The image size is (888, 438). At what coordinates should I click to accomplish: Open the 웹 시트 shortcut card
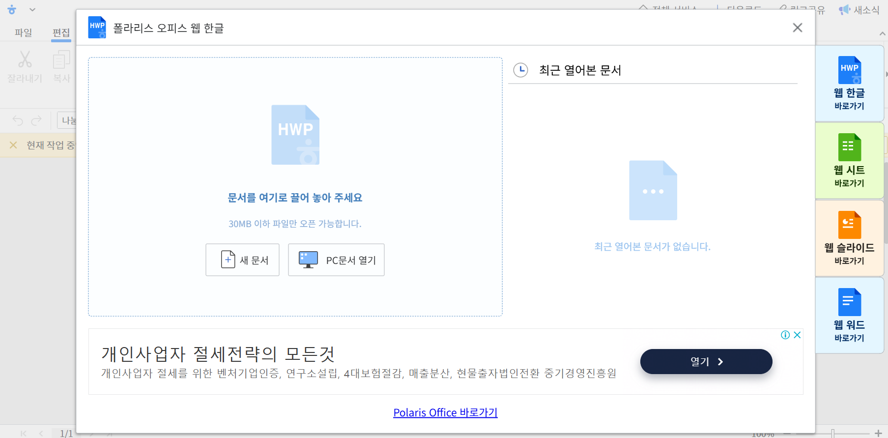click(849, 161)
